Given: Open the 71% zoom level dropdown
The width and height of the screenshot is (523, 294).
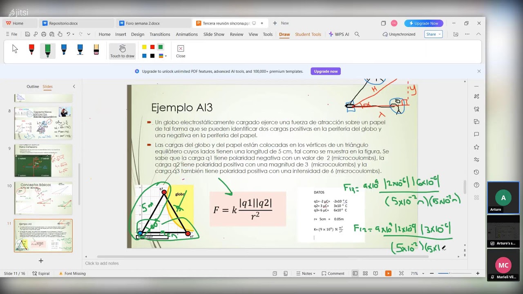Looking at the screenshot, I should click(x=417, y=274).
